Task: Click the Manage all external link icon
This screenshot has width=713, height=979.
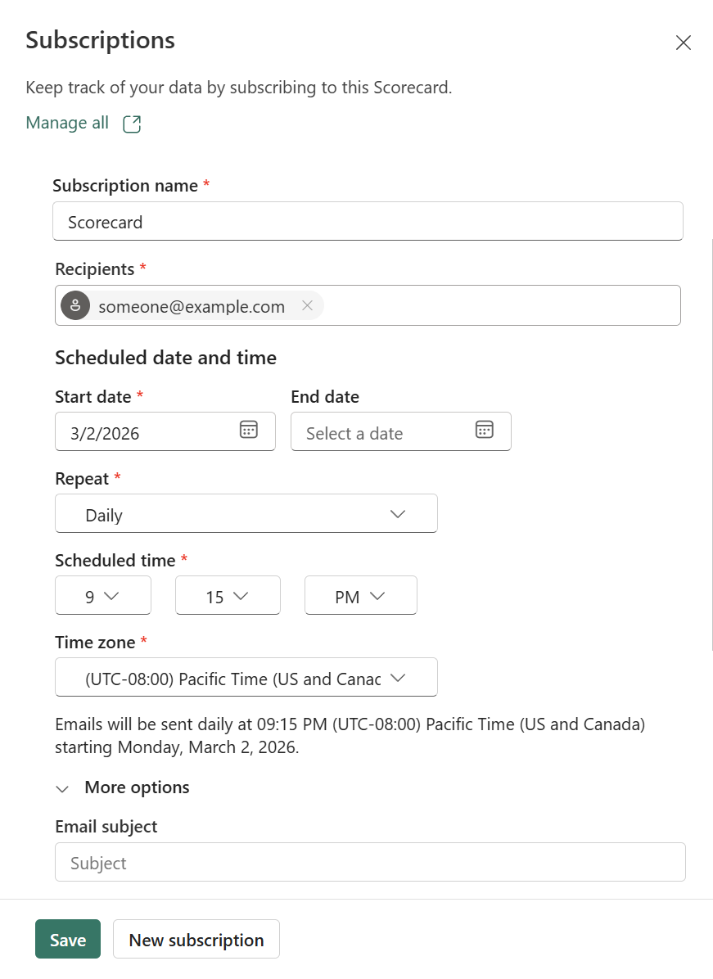Action: 131,123
